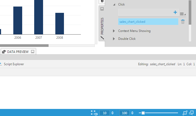The image size is (196, 116).
Task: Expand the Context Menu Showing section
Action: pos(114,31)
